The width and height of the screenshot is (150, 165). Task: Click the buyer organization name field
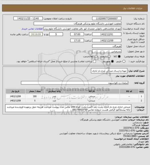click(77, 23)
